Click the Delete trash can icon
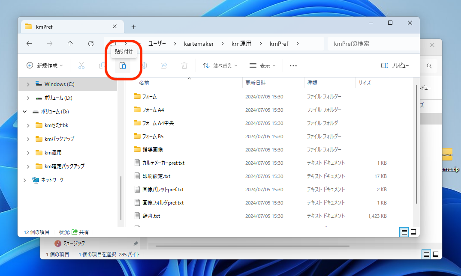Screen dimensions: 461x276 coord(184,65)
